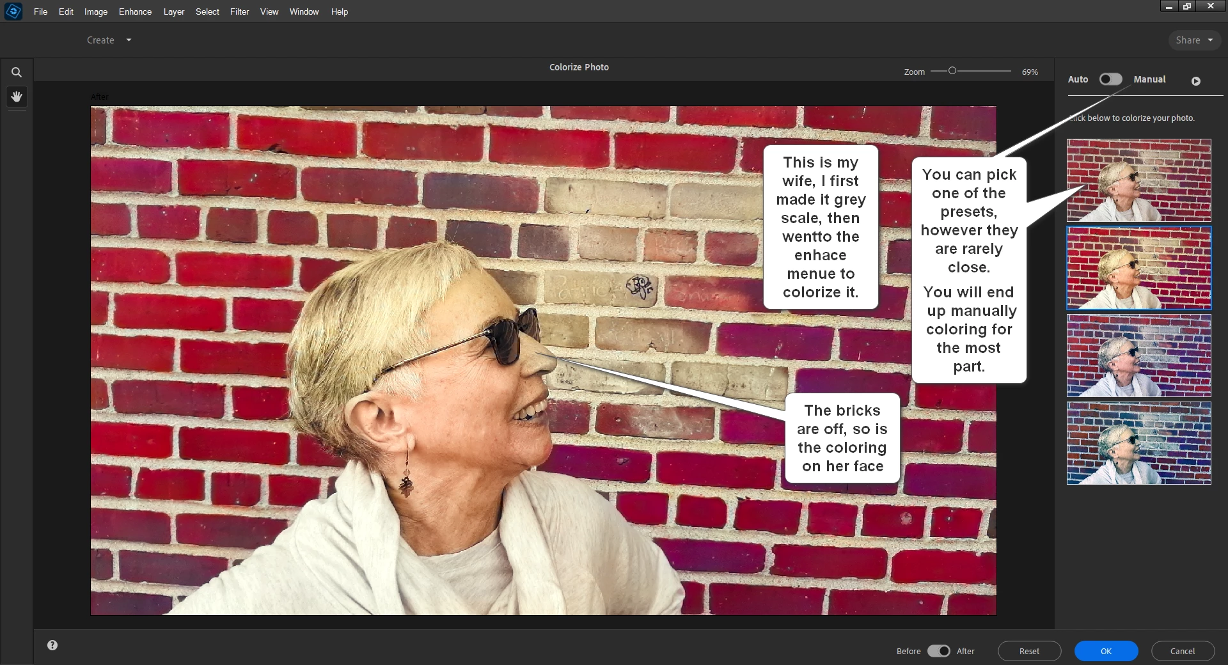Open the Select menu

coord(207,12)
